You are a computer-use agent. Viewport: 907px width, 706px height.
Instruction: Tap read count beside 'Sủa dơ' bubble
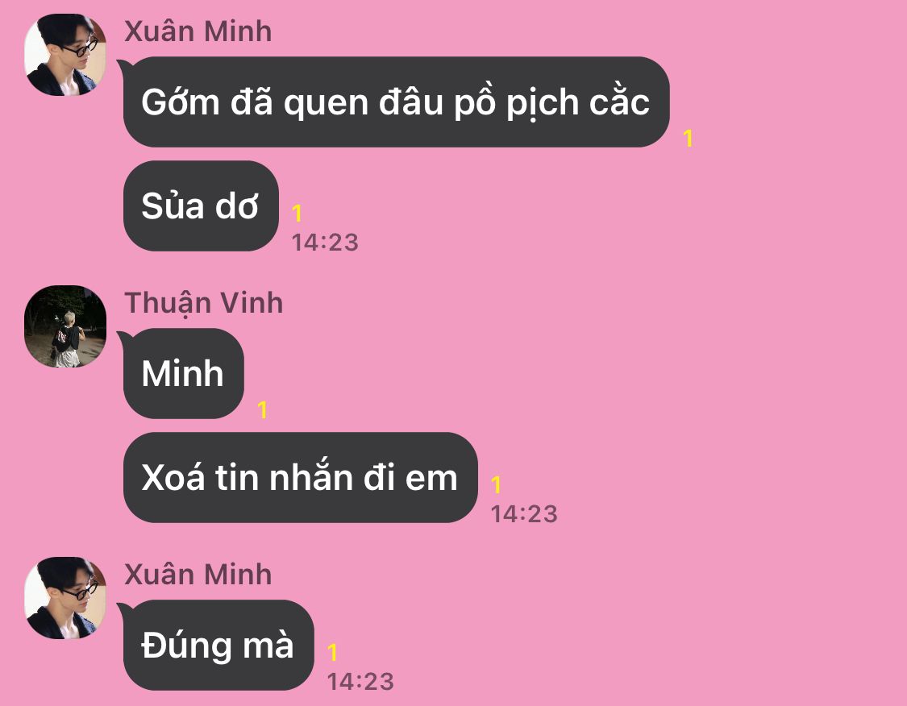click(297, 214)
